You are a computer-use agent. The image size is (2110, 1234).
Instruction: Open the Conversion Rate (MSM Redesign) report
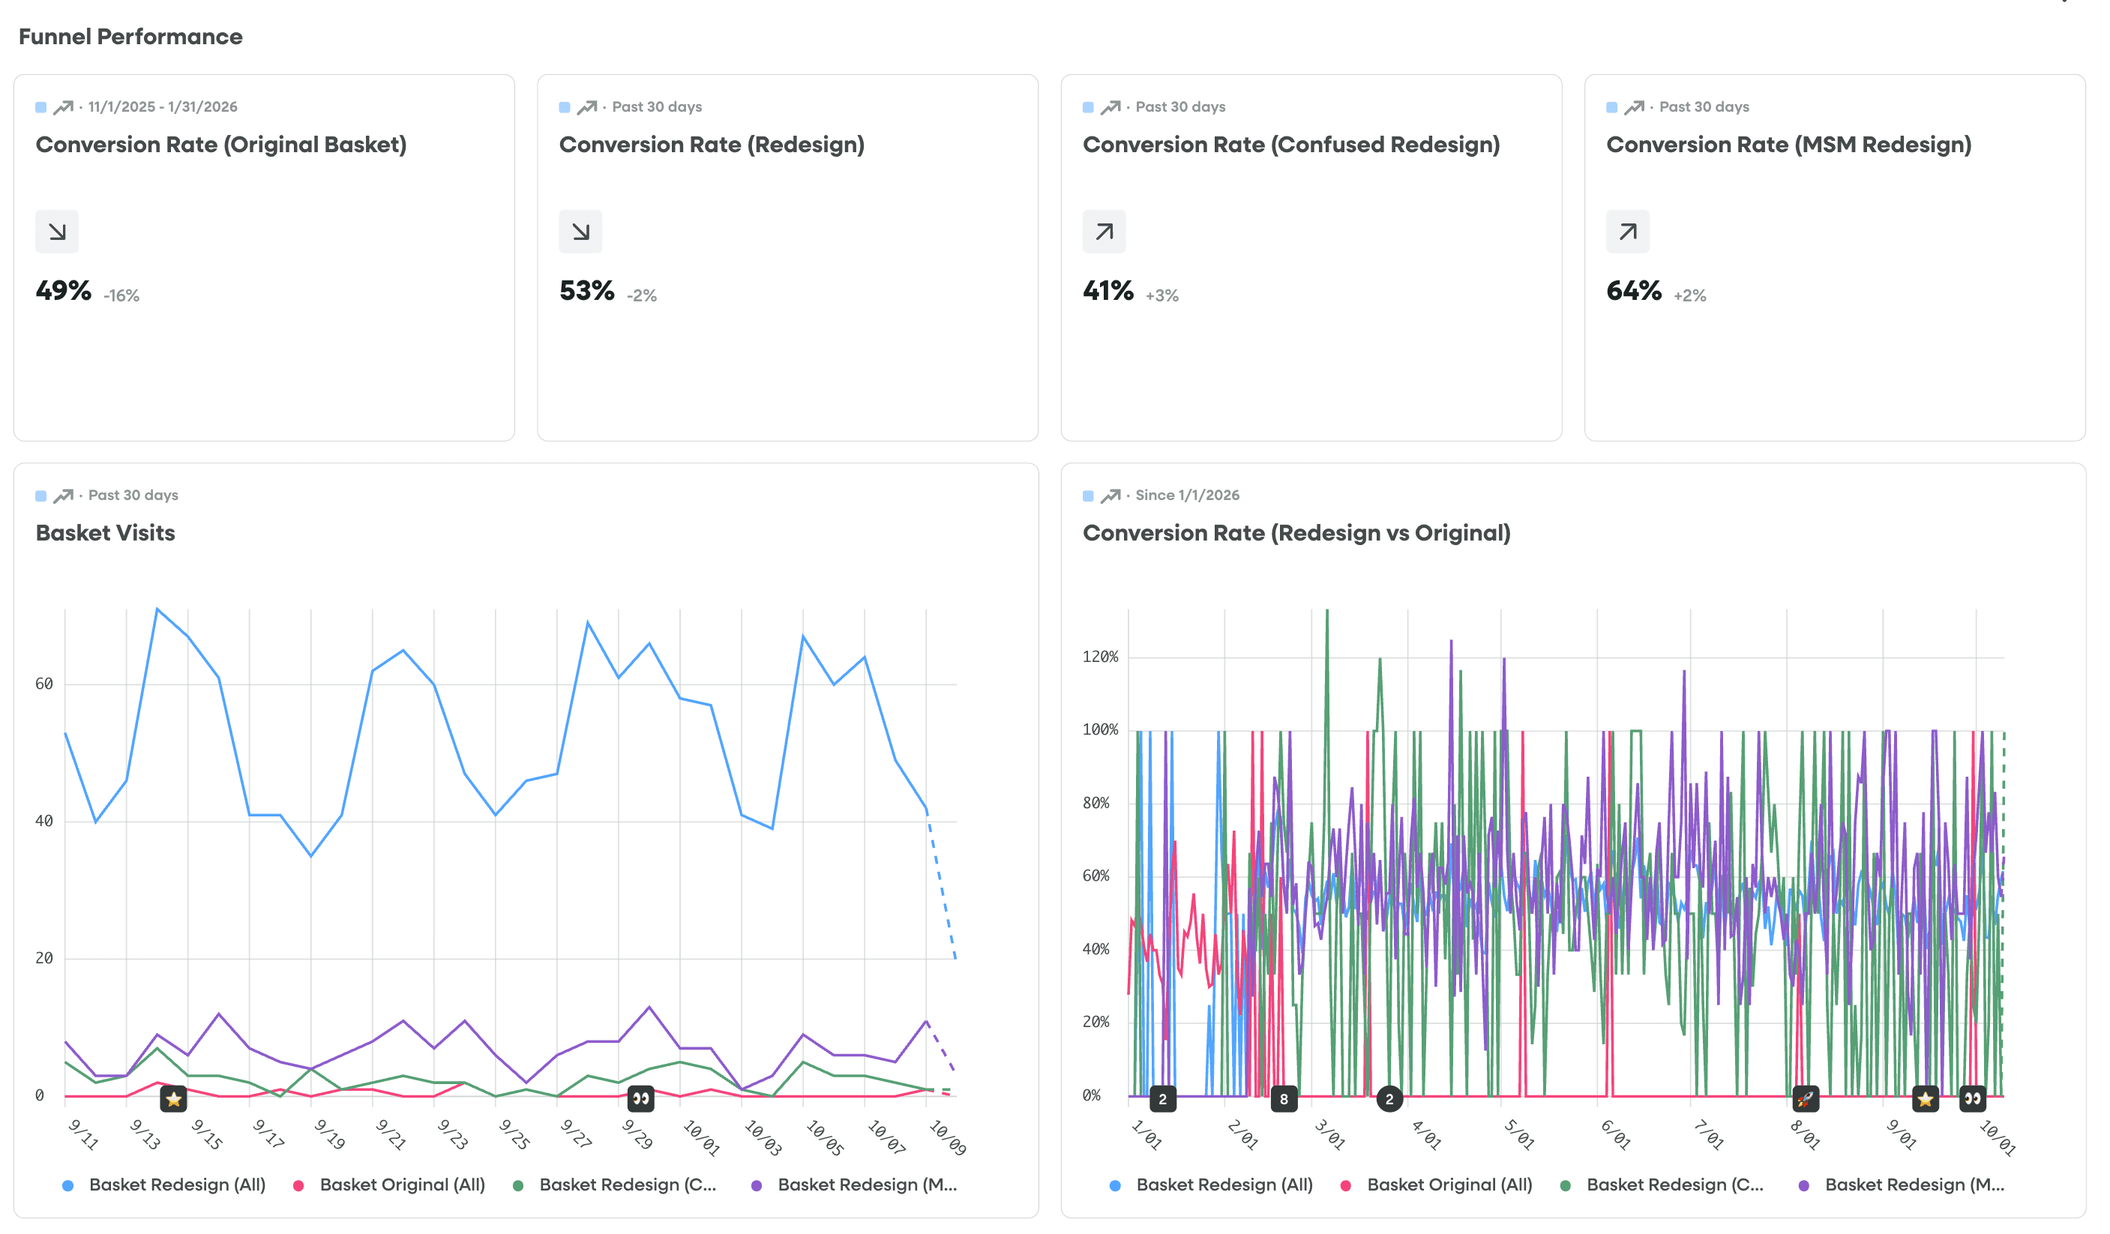coord(1788,145)
